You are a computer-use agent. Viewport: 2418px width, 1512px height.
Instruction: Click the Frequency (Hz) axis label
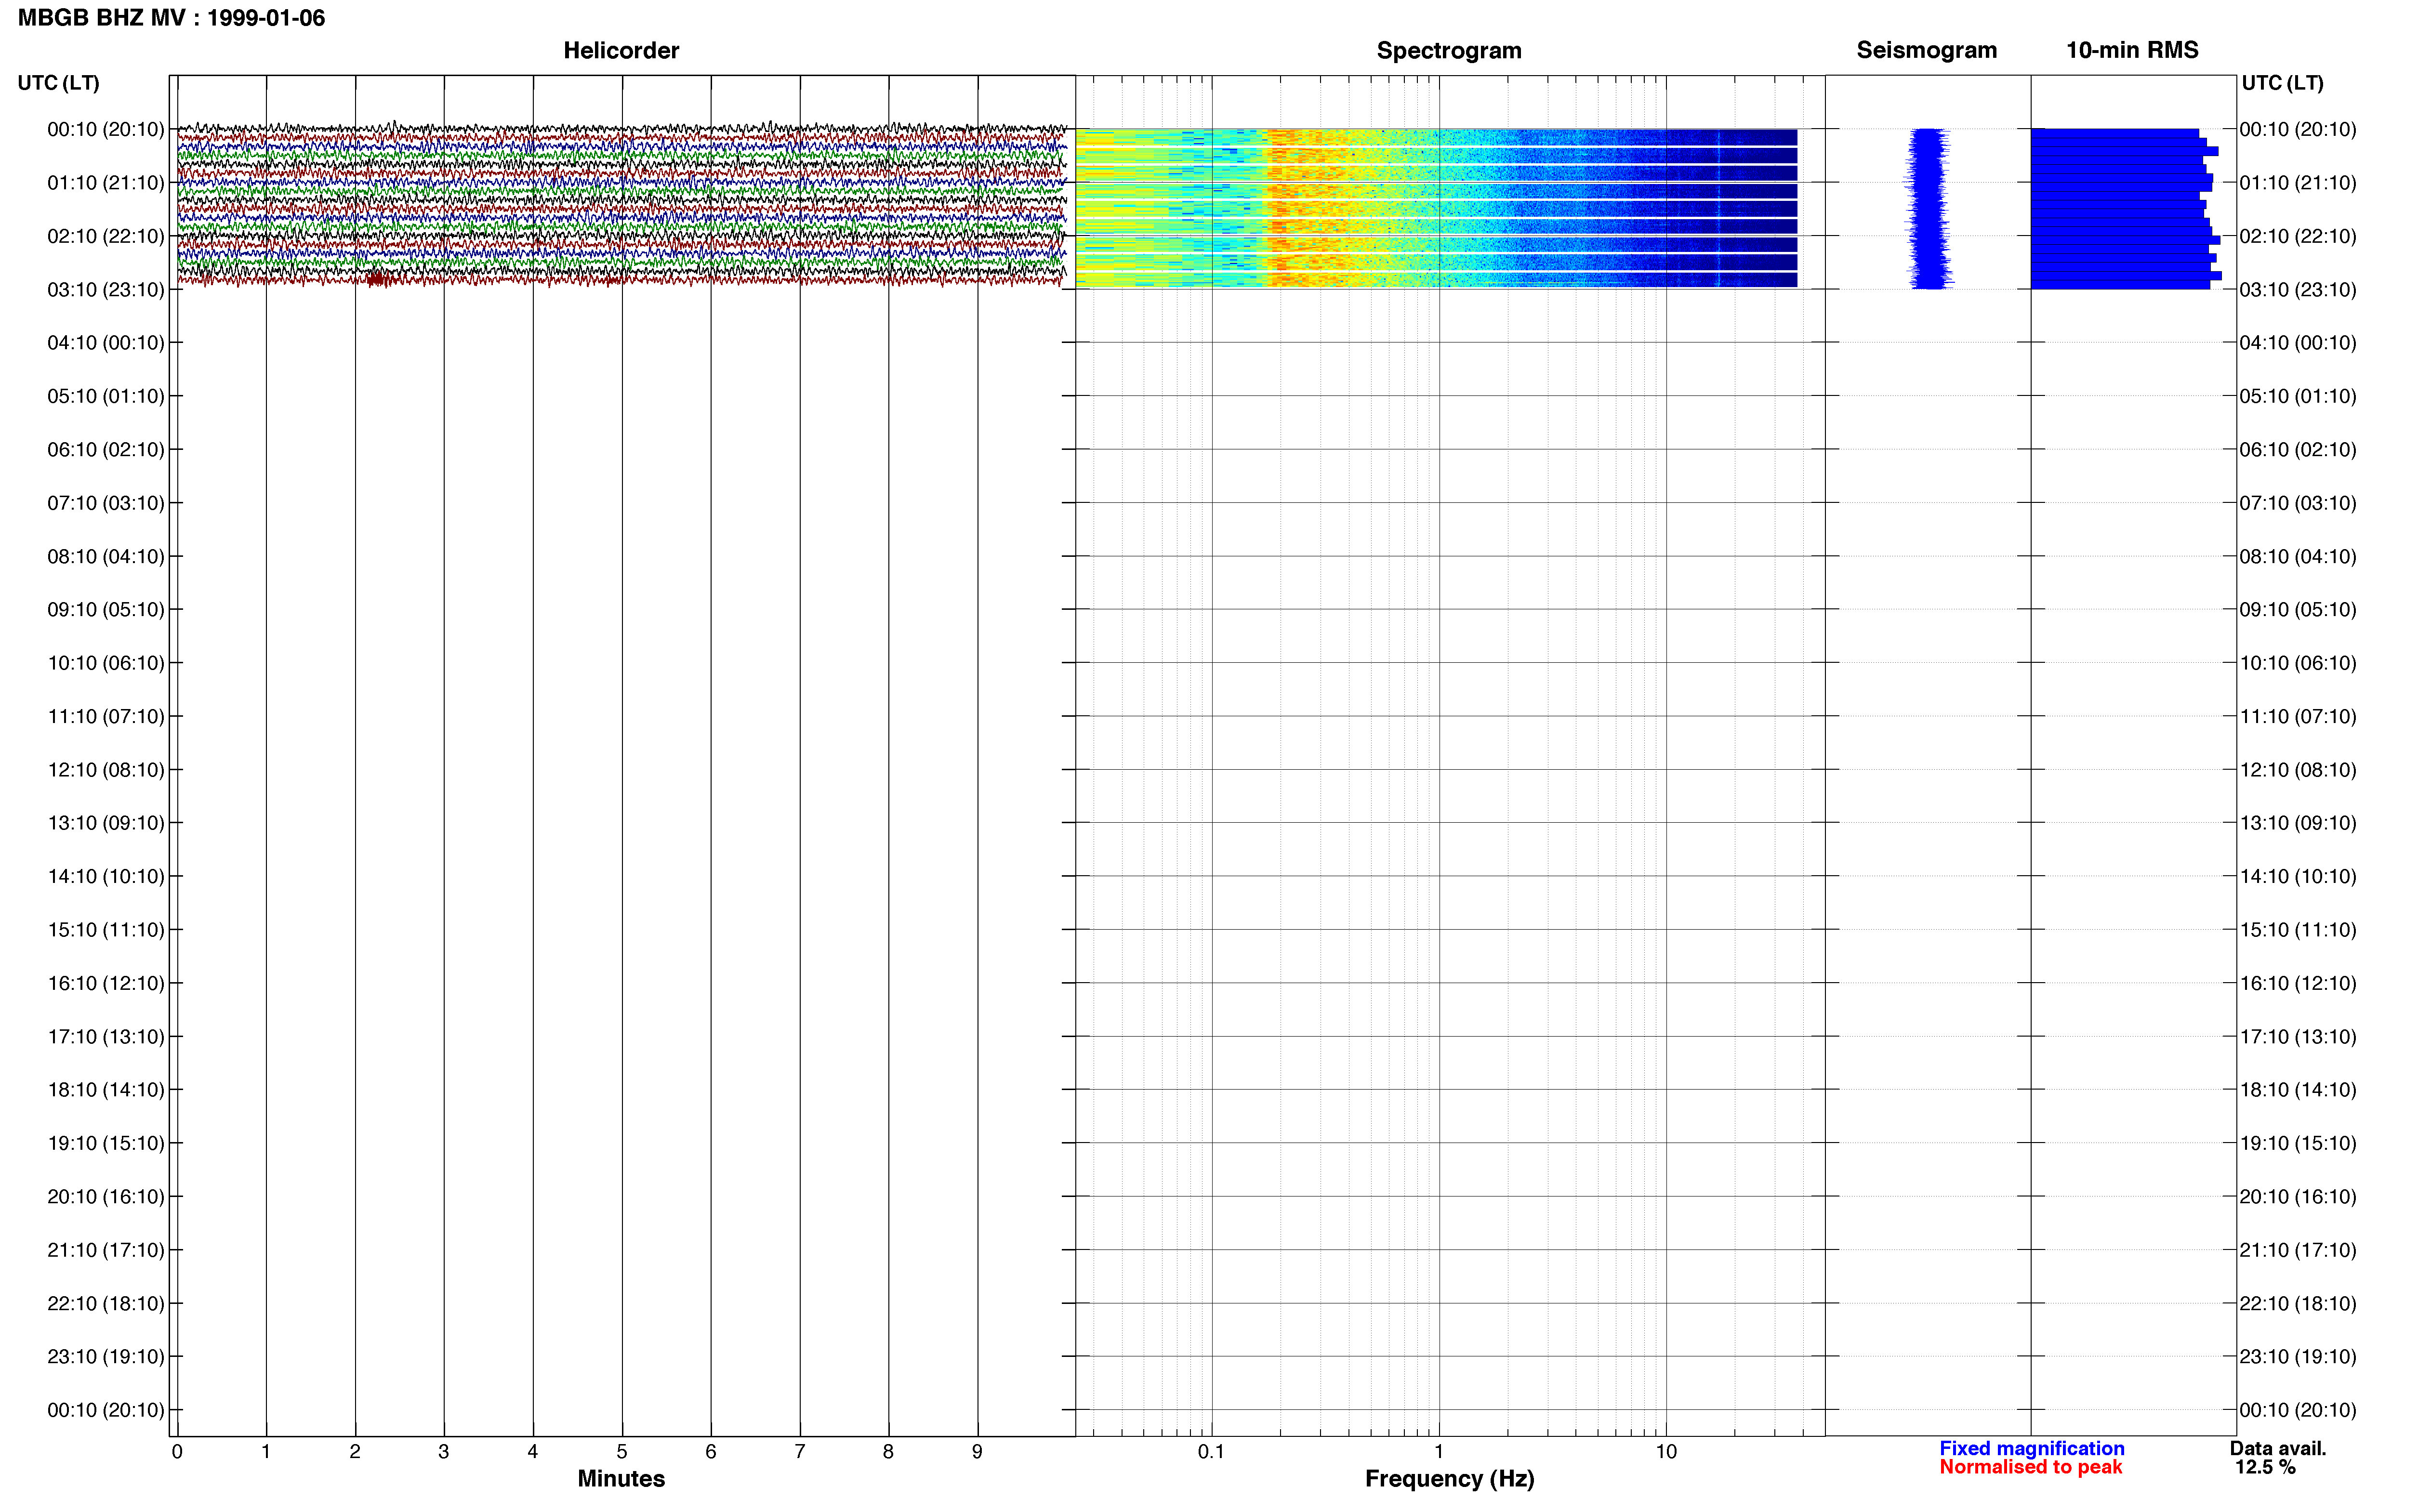tap(1449, 1478)
